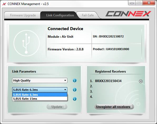Select the Link Configuration tab
This screenshot has width=157, height=124.
60,15
